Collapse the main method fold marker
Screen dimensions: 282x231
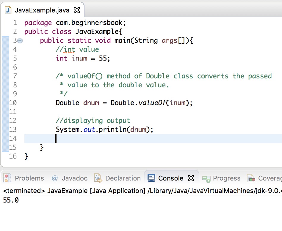[x=20, y=41]
